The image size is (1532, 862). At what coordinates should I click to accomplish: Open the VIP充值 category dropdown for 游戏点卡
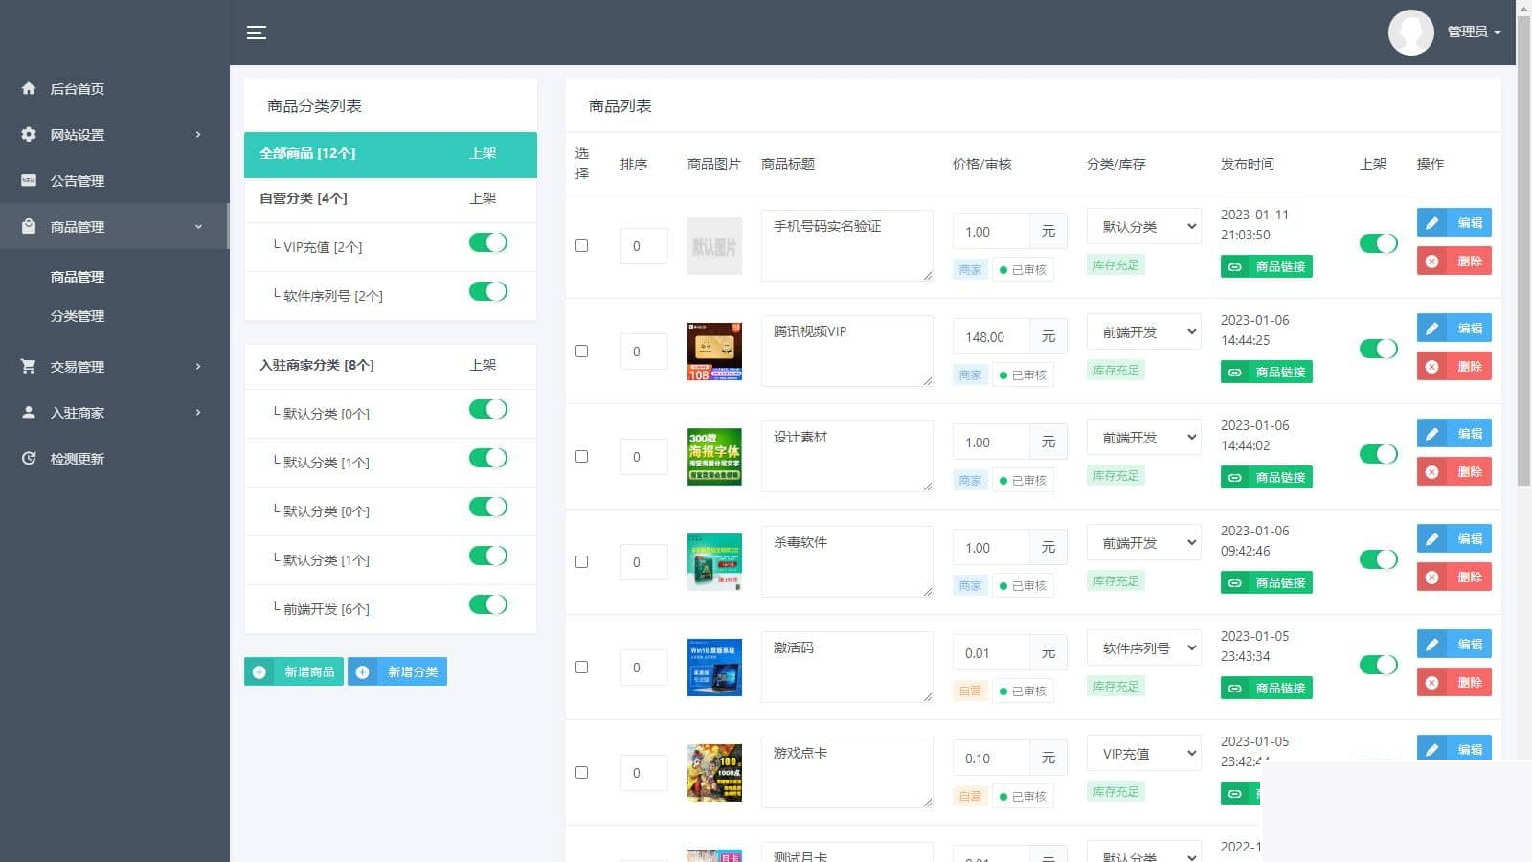click(1143, 753)
